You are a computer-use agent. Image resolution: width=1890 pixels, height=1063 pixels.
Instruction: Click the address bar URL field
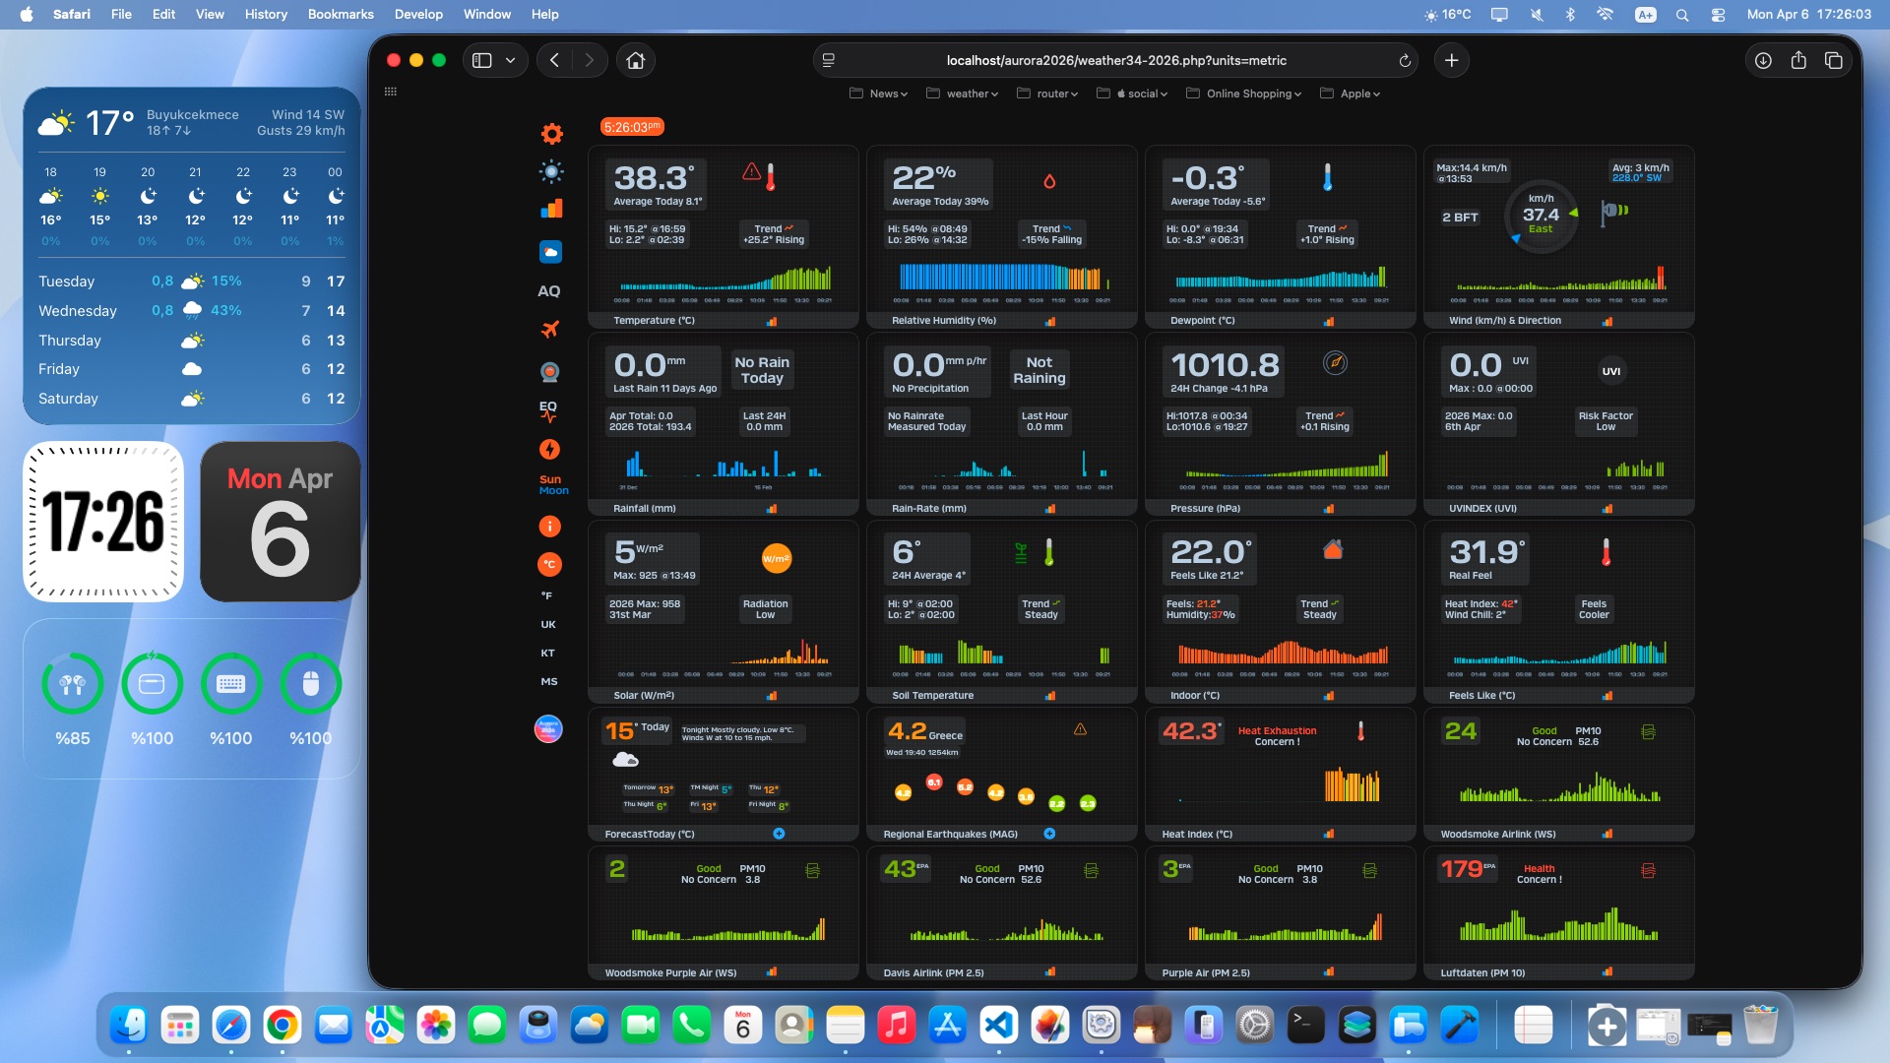1115,60
